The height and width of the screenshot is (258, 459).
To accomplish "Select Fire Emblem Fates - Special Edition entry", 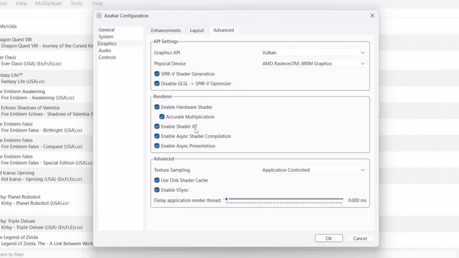I will tap(47, 160).
